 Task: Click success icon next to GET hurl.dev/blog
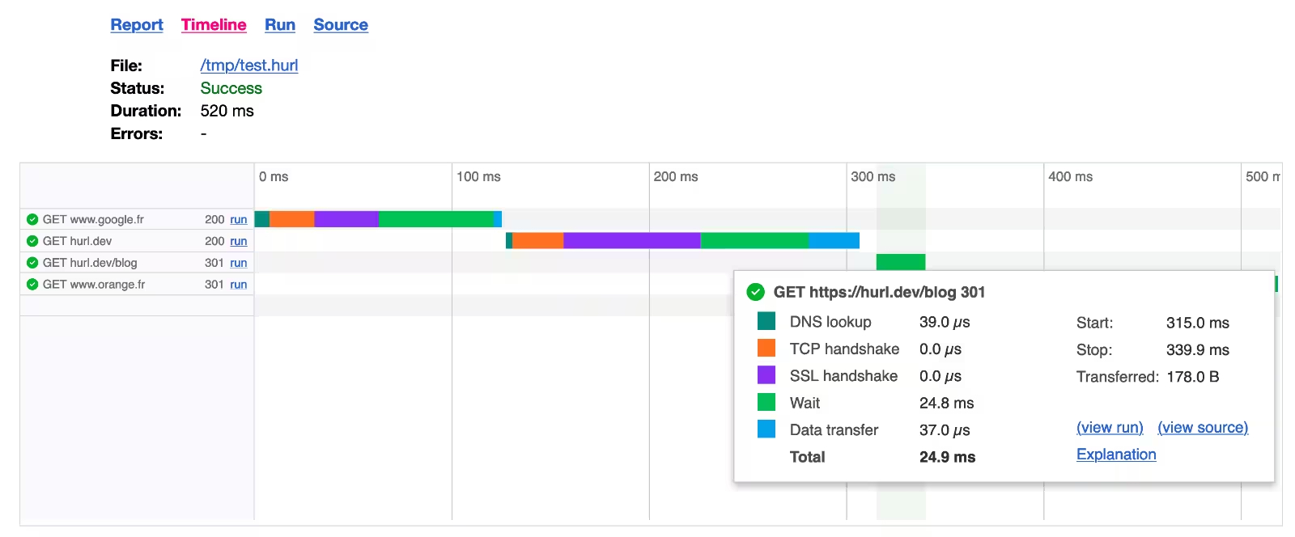tap(32, 263)
